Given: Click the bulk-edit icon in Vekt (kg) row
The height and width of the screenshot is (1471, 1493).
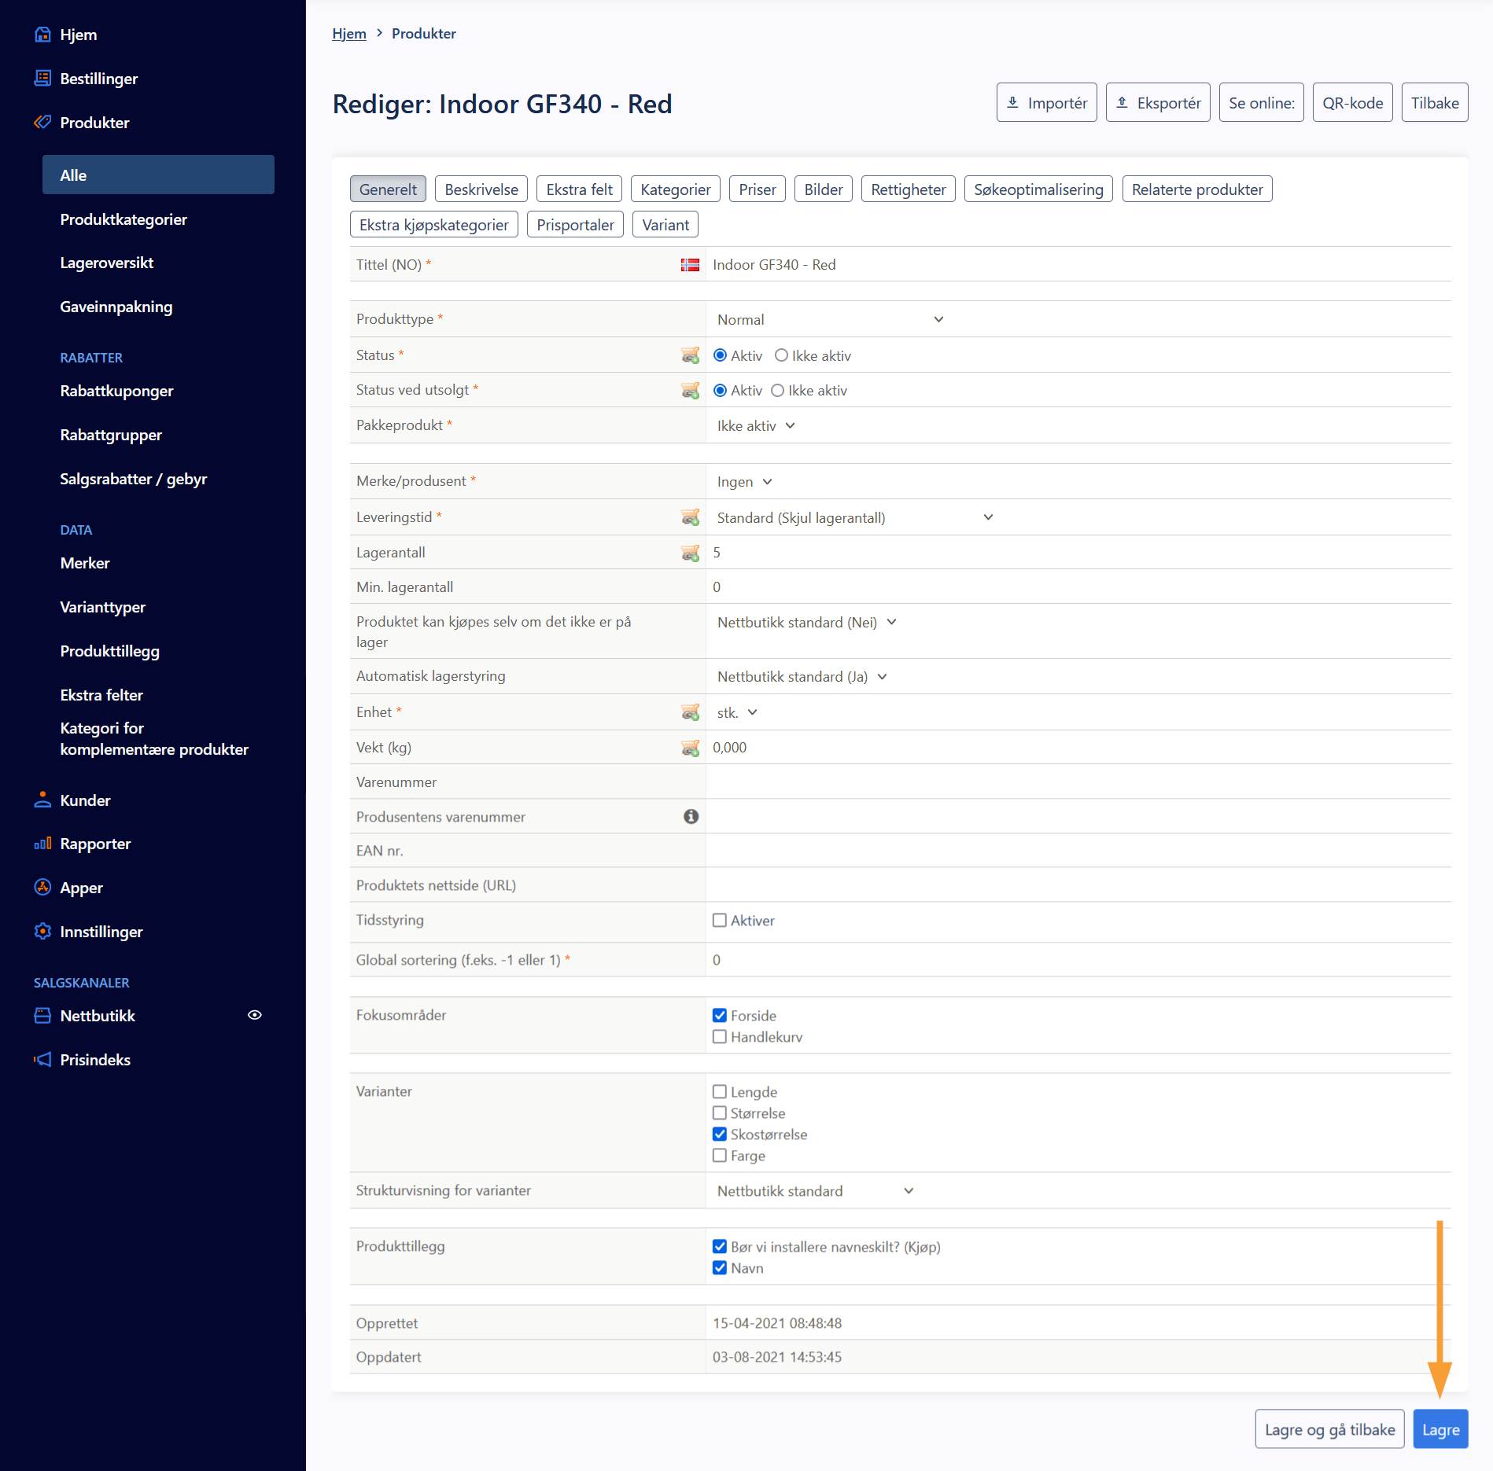Looking at the screenshot, I should click(690, 748).
